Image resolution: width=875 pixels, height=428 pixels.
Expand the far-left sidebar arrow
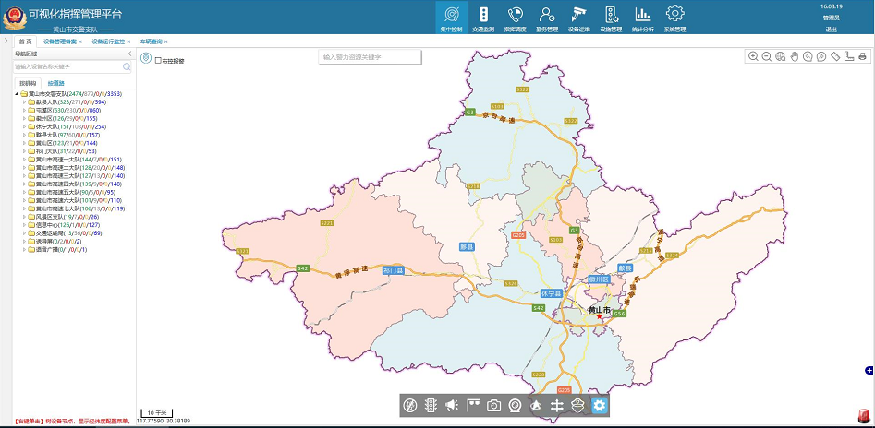coord(6,41)
